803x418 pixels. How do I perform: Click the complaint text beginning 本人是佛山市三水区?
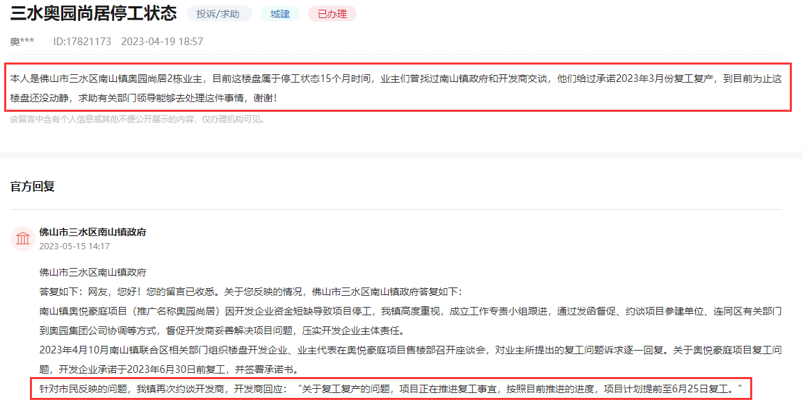coord(396,88)
